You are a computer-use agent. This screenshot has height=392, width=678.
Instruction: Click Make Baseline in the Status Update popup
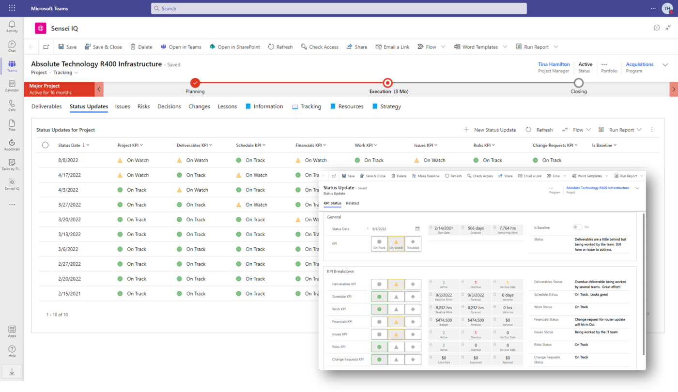click(x=425, y=176)
